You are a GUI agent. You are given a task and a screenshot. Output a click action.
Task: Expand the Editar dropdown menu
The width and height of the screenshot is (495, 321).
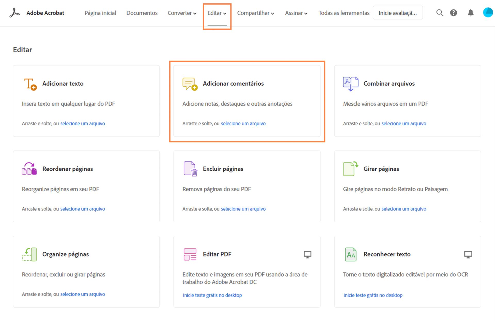point(217,13)
